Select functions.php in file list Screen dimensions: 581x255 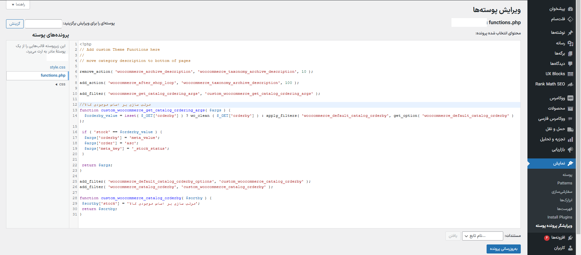pyautogui.click(x=53, y=75)
